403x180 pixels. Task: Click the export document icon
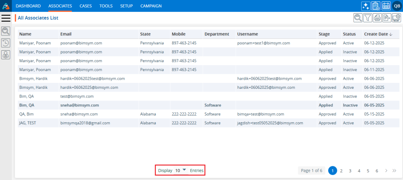[x=387, y=18]
